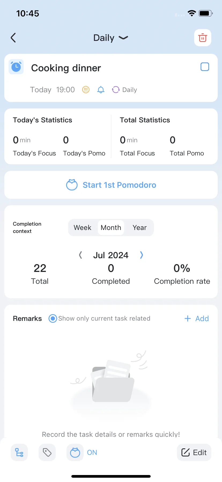Check the Cooking dinner completion checkbox

[x=205, y=67]
